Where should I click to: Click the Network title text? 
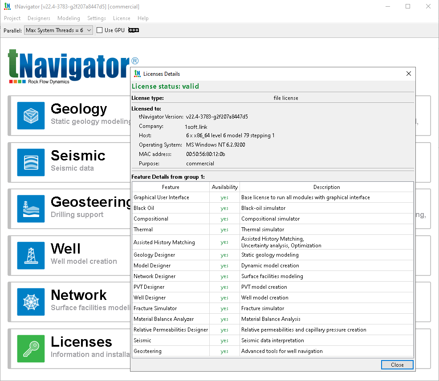tap(79, 295)
